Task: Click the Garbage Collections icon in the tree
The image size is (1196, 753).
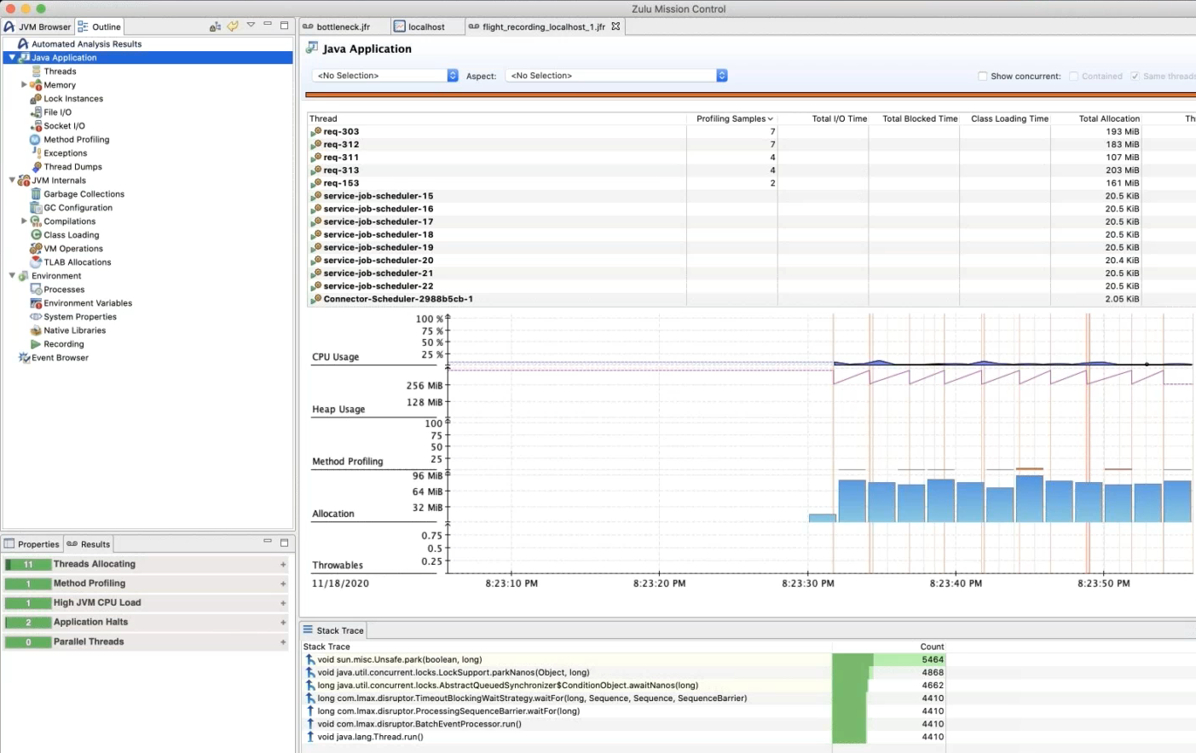Action: (x=36, y=194)
